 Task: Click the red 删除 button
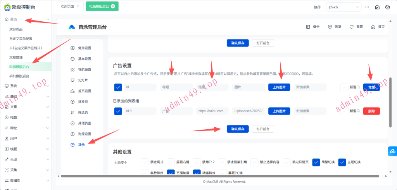coord(371,111)
